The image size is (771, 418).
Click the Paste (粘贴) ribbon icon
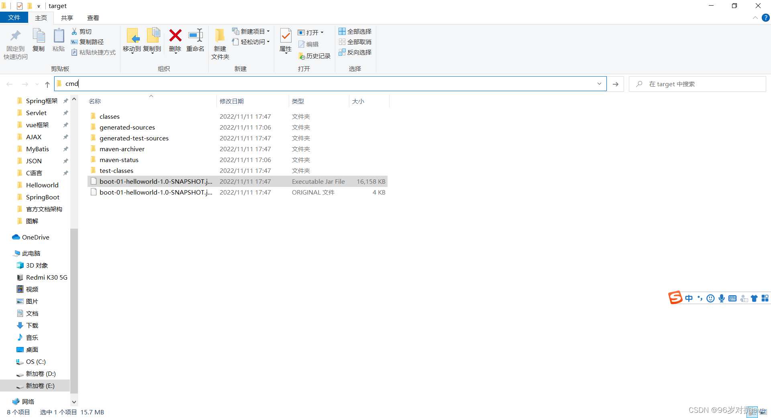pyautogui.click(x=59, y=36)
